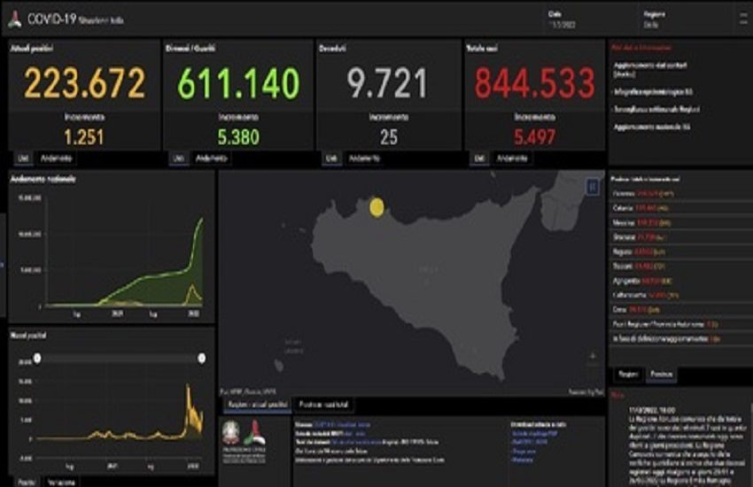
Task: Click the yellow circle marker on Sicily map
Action: click(x=376, y=207)
